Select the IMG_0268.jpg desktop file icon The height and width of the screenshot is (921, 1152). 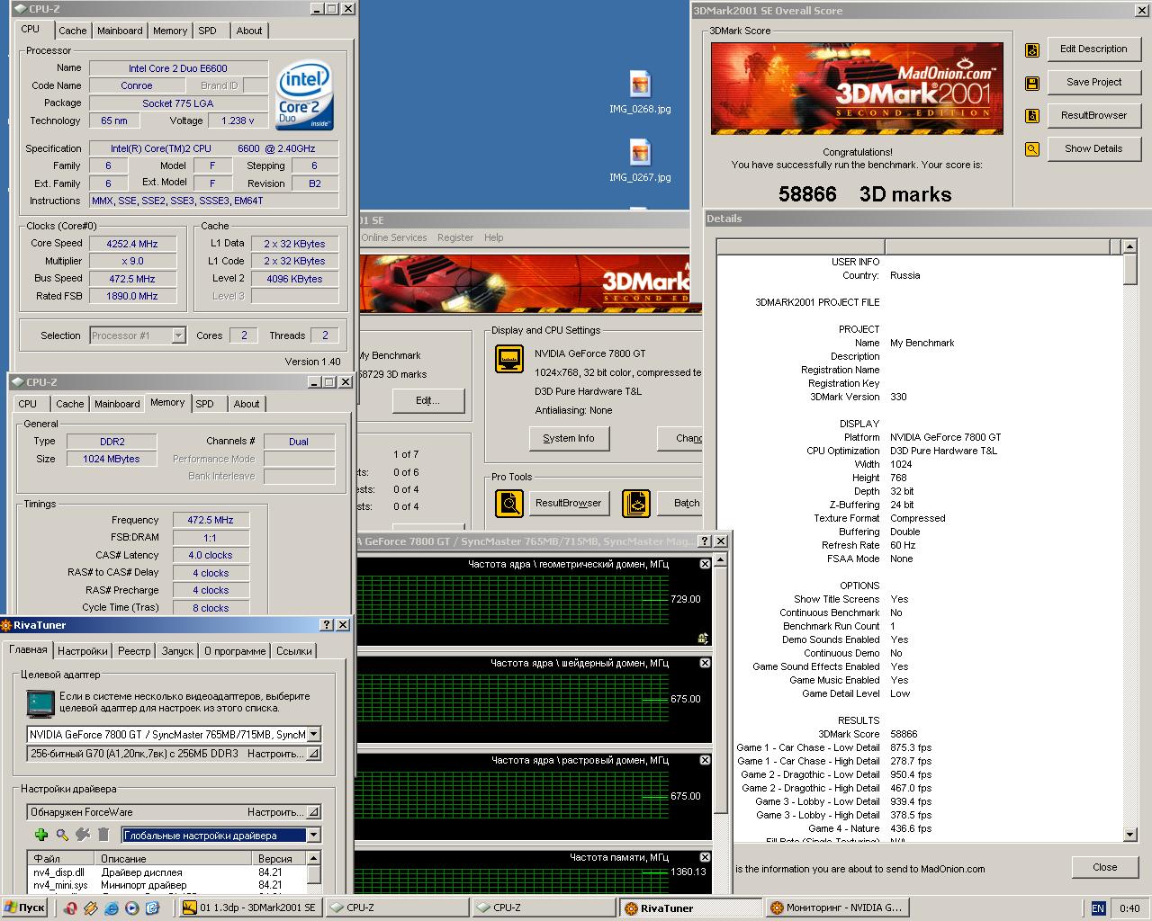640,85
